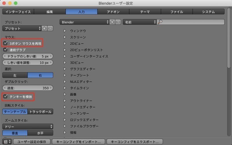232x145 pixels.
Task: Expand the 2Dビュー keymap section
Action: (x=65, y=43)
